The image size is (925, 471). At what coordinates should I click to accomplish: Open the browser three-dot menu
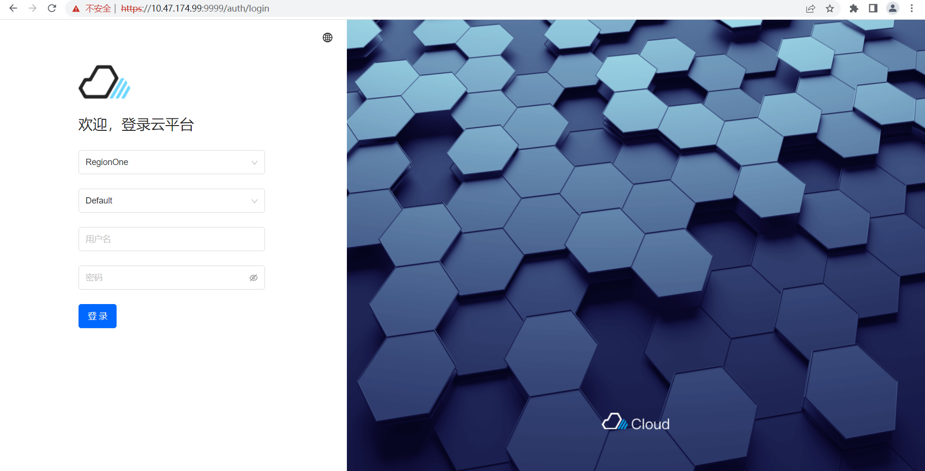point(912,8)
